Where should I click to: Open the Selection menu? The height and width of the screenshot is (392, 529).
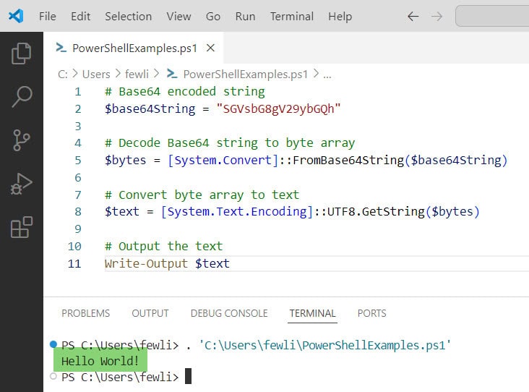(x=128, y=16)
